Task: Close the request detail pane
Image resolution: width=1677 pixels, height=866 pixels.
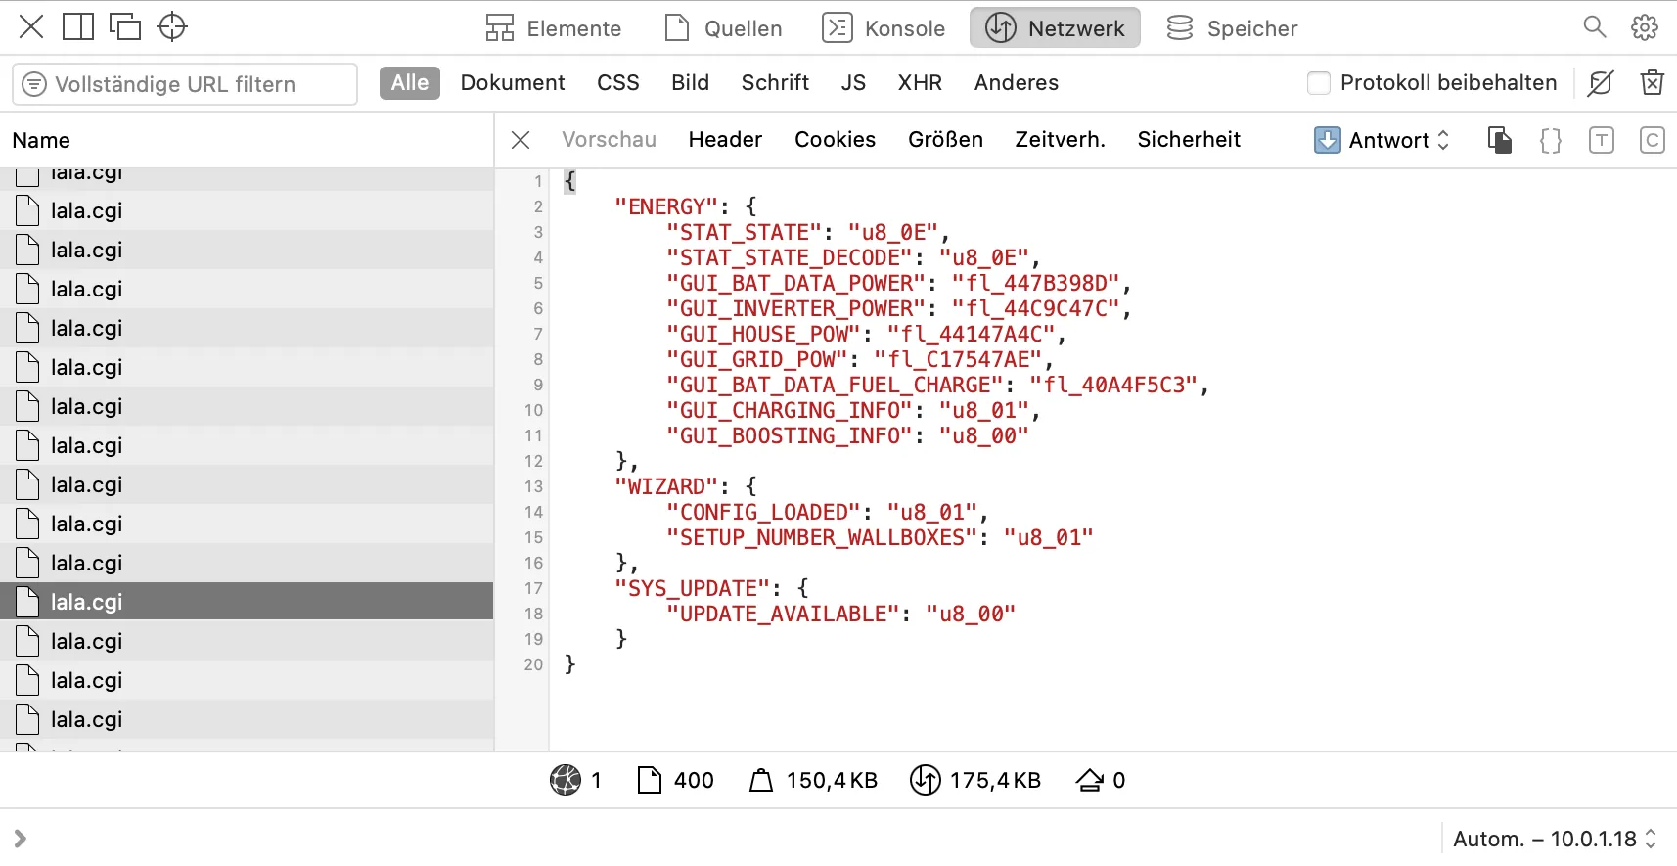Action: point(521,140)
